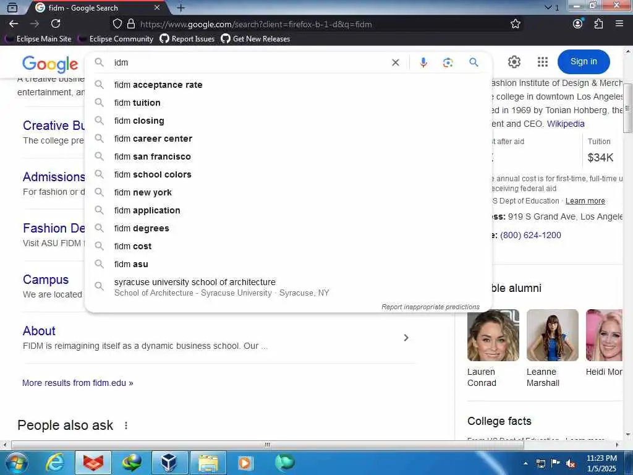Open the Firefox View icon
The height and width of the screenshot is (475, 633).
(x=12, y=7)
